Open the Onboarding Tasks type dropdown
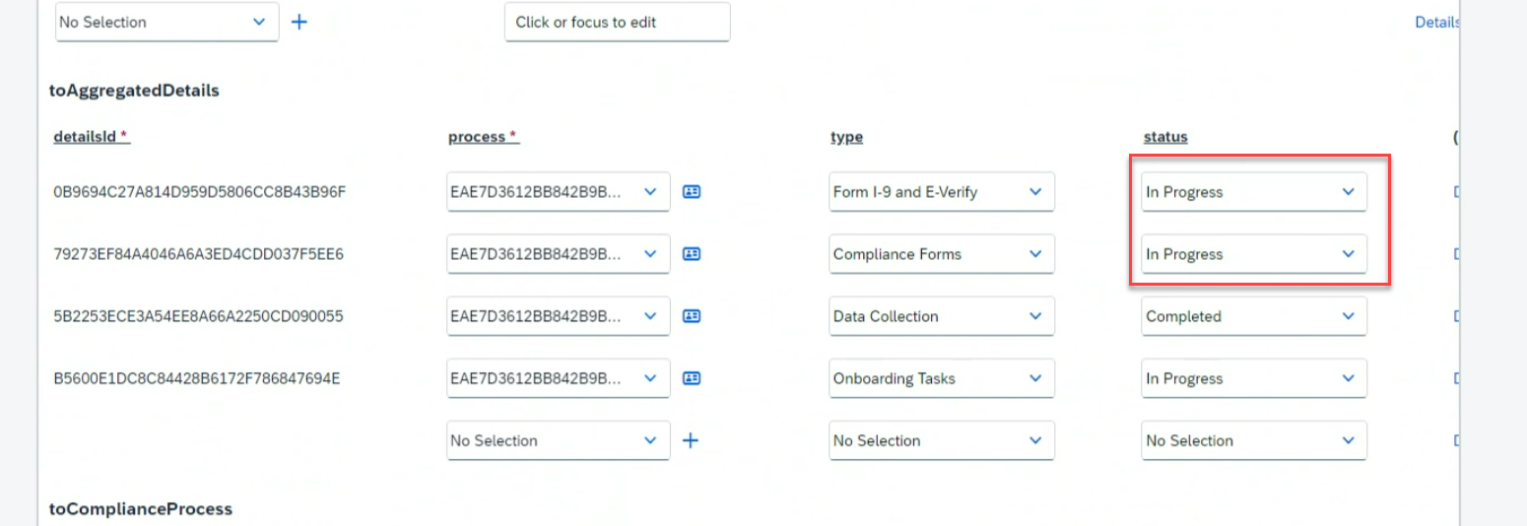The height and width of the screenshot is (526, 1527). [942, 378]
